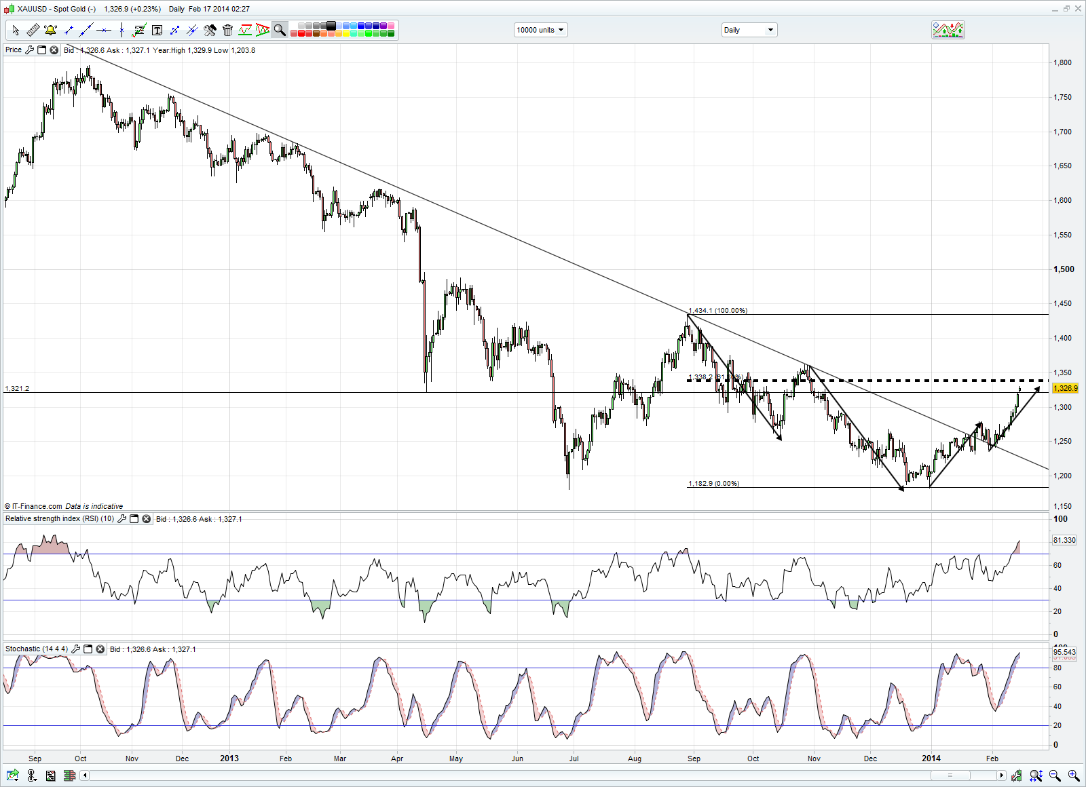
Task: Pick the black color swatch
Action: click(x=331, y=26)
